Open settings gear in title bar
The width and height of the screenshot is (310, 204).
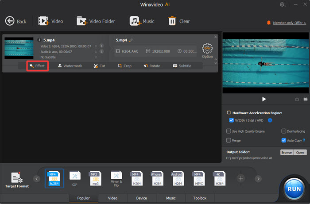coord(283,4)
